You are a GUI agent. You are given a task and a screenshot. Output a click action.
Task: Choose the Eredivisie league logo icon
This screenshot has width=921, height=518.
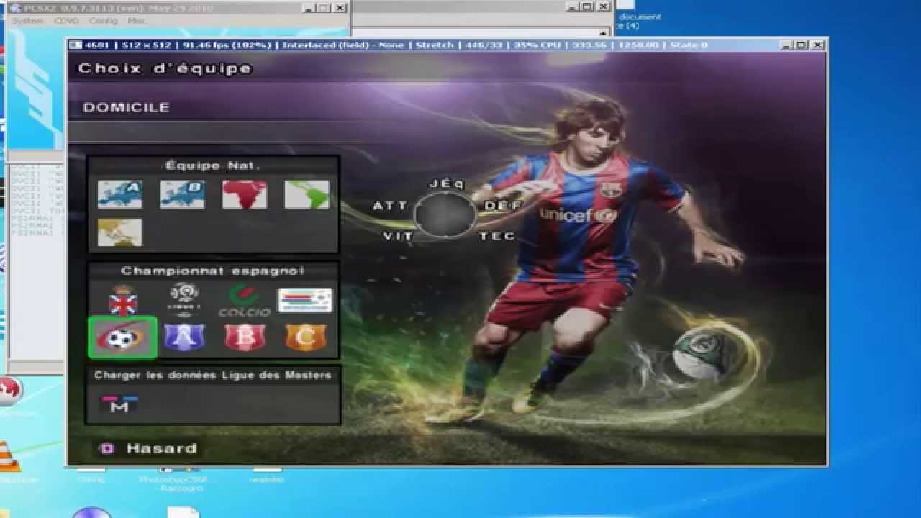pos(305,300)
